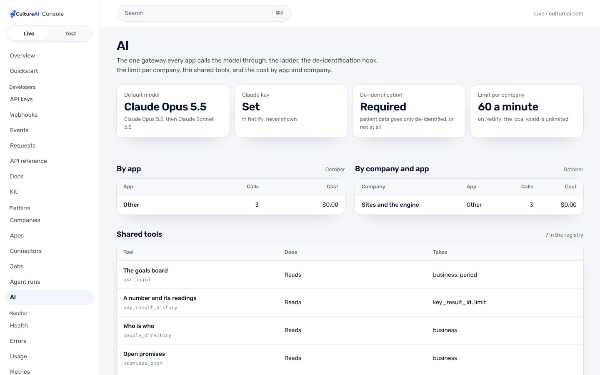The height and width of the screenshot is (375, 600).
Task: Select the key_result_history tool name
Action: coord(150,307)
